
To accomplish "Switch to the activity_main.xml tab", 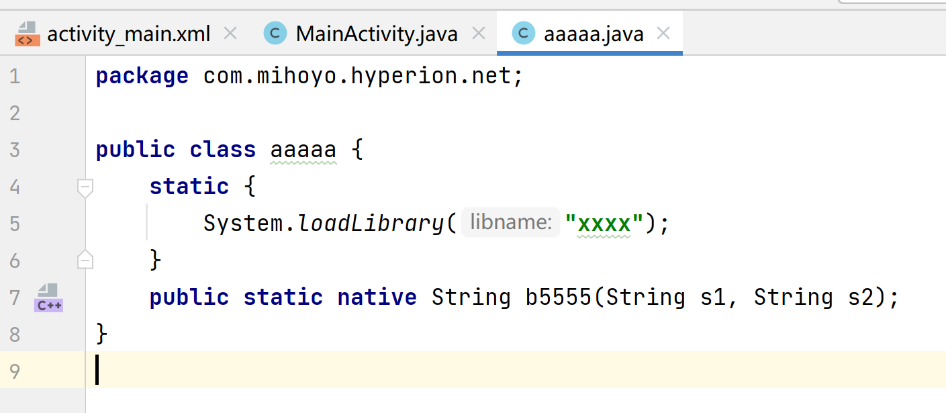I will coord(128,34).
